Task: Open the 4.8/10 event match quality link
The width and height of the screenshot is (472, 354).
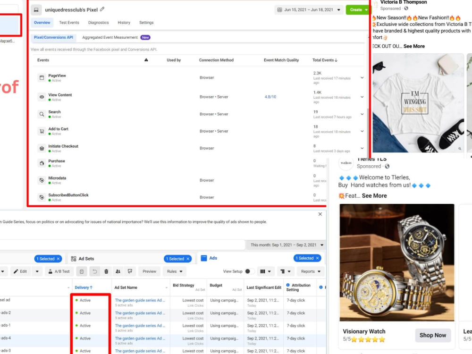Action: (270, 97)
